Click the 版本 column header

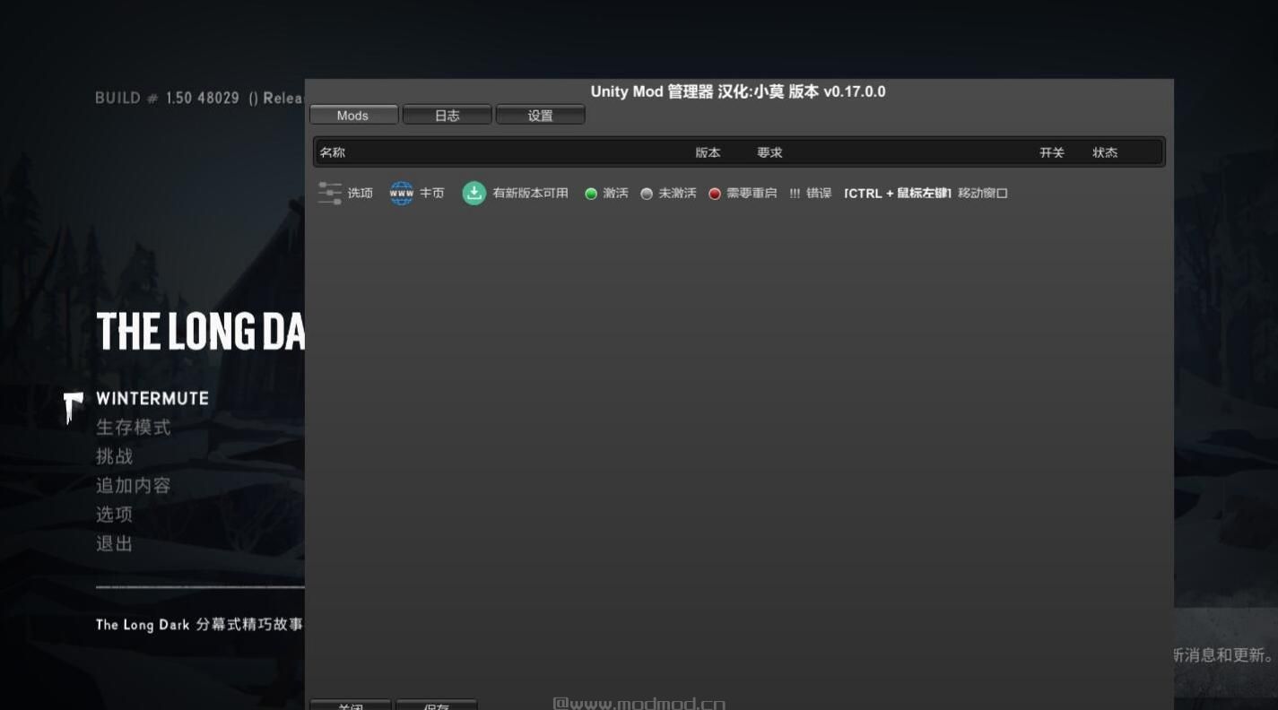click(708, 152)
